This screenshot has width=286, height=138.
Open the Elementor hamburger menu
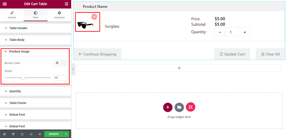point(5,4)
